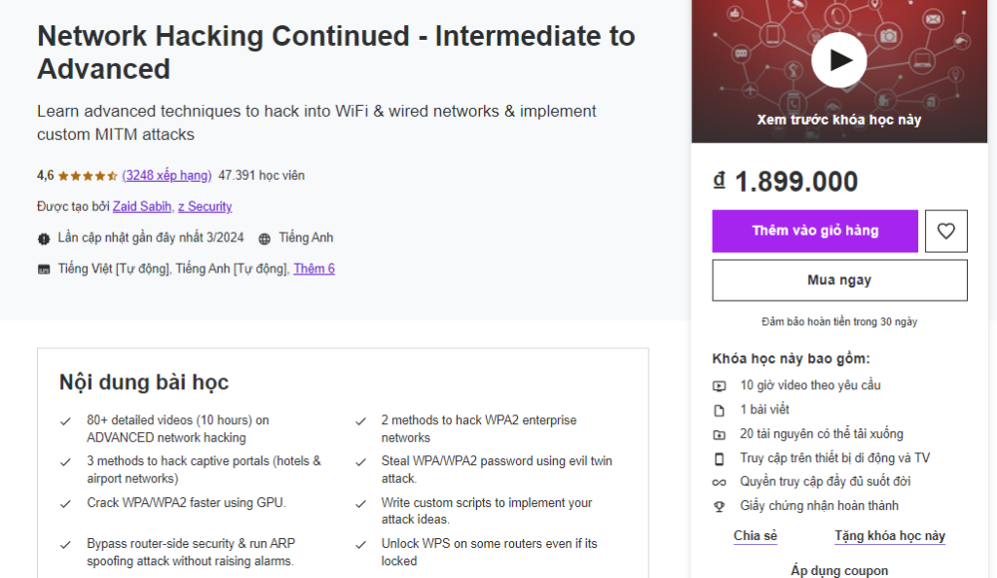Click Áp dụng coupon option

pyautogui.click(x=839, y=570)
